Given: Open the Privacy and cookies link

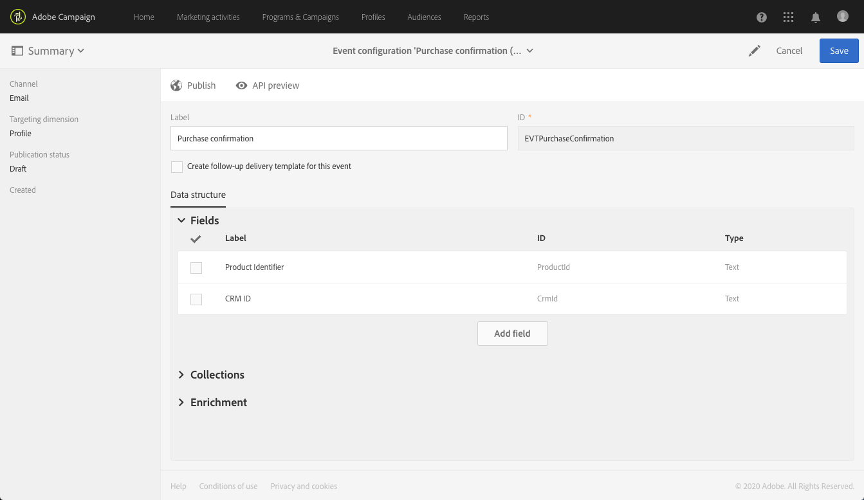Looking at the screenshot, I should (304, 487).
